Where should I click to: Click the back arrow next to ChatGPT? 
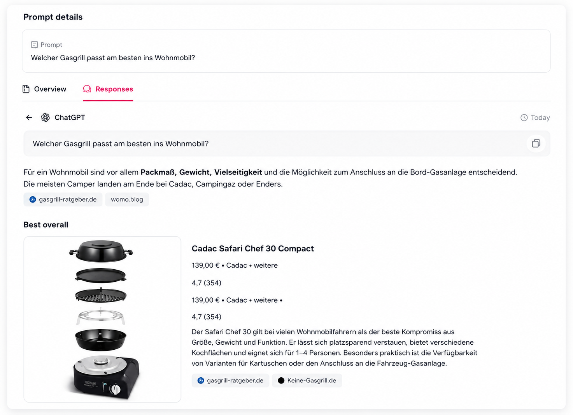tap(29, 117)
